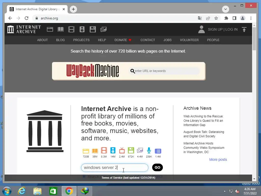Click the More posts link
Image resolution: width=261 pixels, height=196 pixels.
[x=218, y=160]
